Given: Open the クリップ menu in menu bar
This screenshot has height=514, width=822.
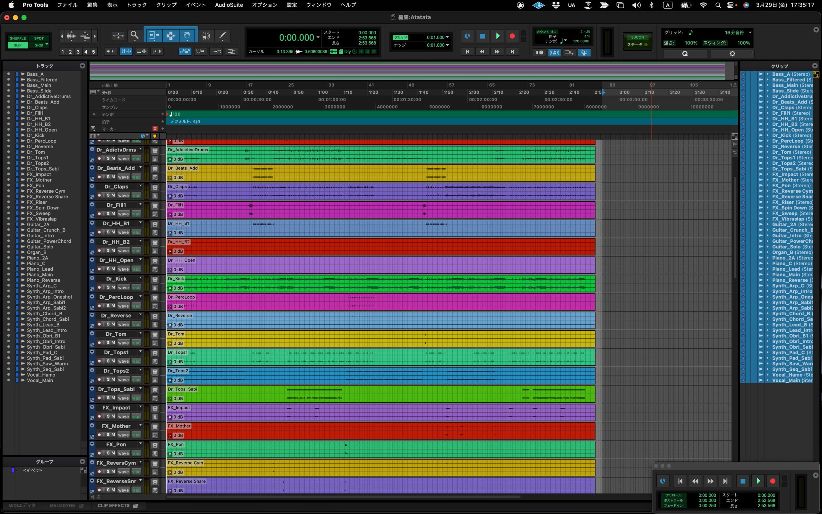Looking at the screenshot, I should click(x=166, y=5).
